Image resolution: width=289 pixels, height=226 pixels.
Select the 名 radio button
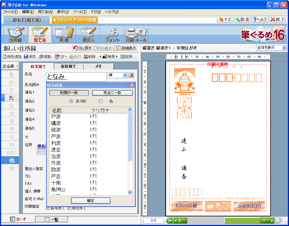101,101
